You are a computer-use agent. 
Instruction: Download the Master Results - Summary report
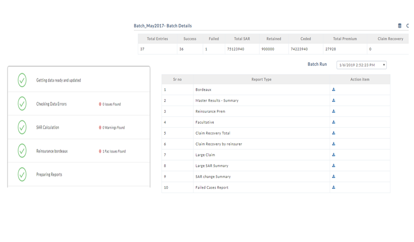tap(334, 100)
